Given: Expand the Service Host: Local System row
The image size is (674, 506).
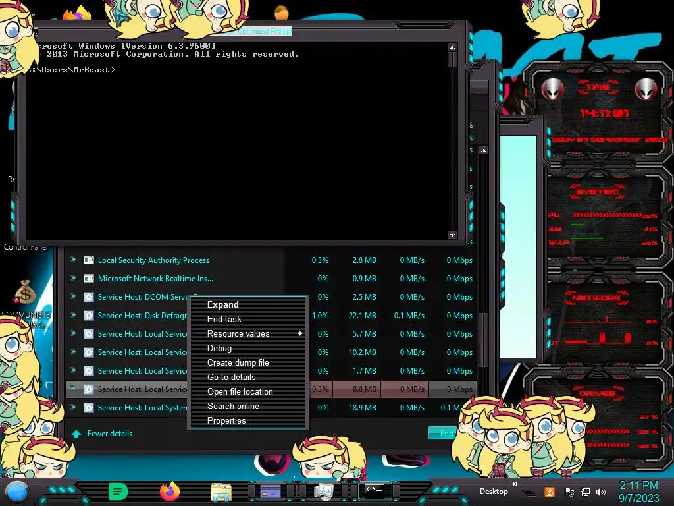Looking at the screenshot, I should (73, 407).
